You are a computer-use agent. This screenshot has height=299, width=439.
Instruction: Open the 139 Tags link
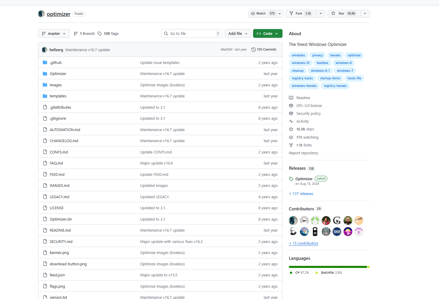pyautogui.click(x=108, y=34)
